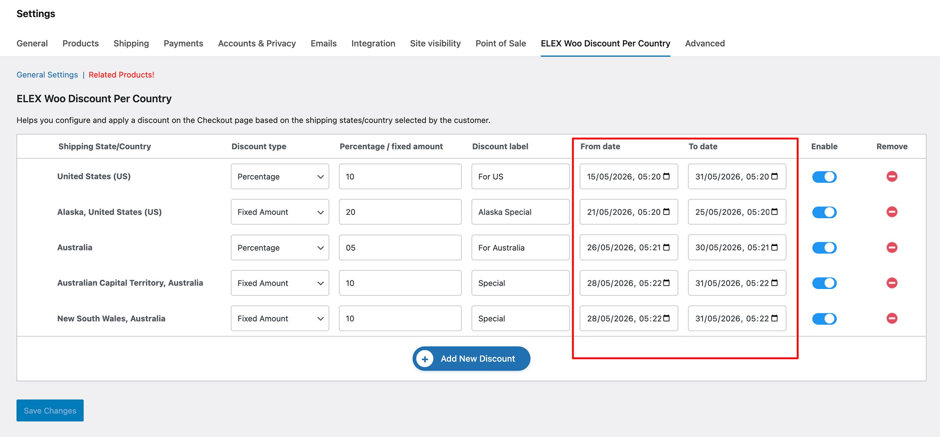Open calendar picker for United States From date
The width and height of the screenshot is (940, 437).
(x=666, y=176)
